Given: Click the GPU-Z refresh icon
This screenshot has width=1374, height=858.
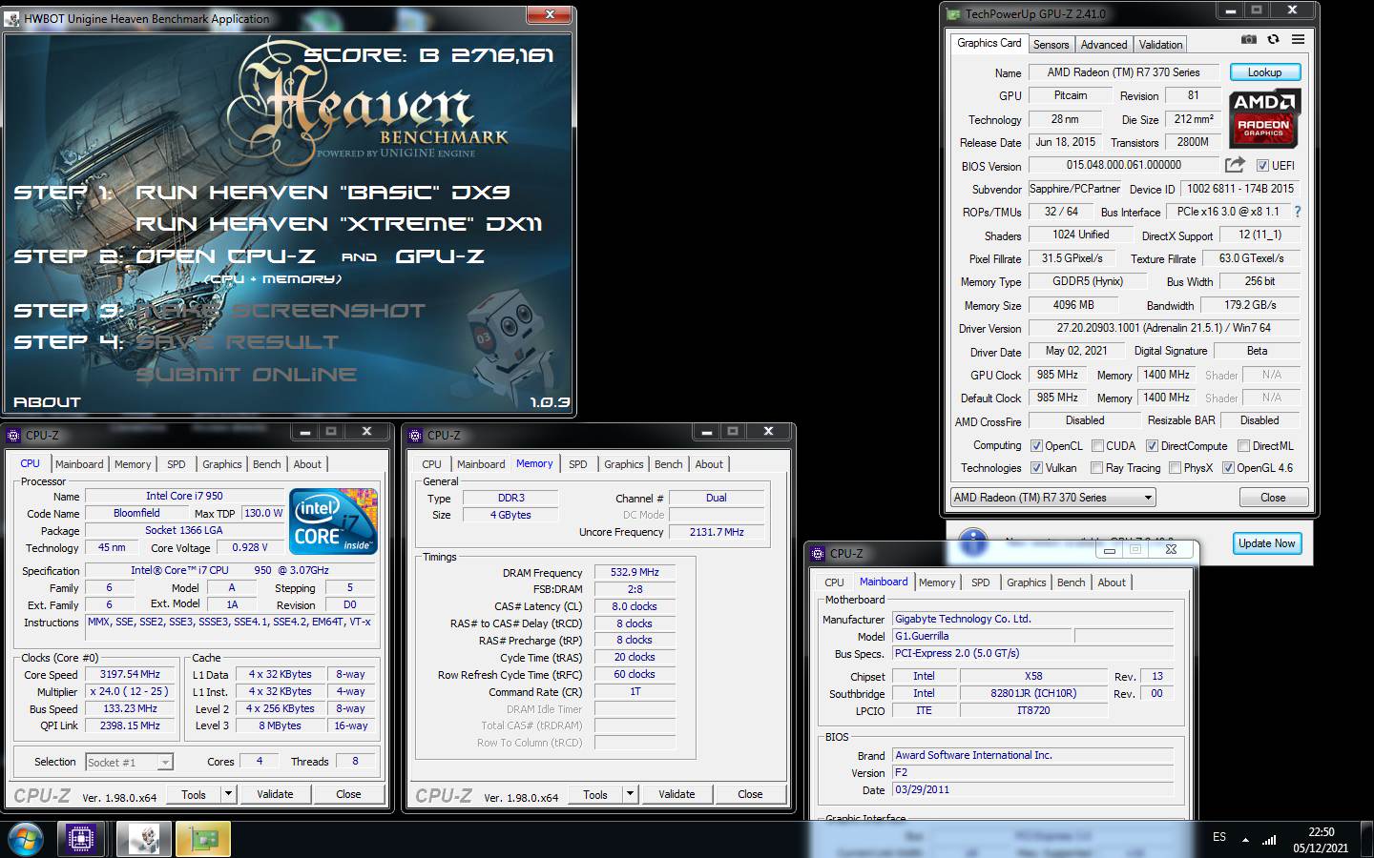Looking at the screenshot, I should pos(1273,40).
